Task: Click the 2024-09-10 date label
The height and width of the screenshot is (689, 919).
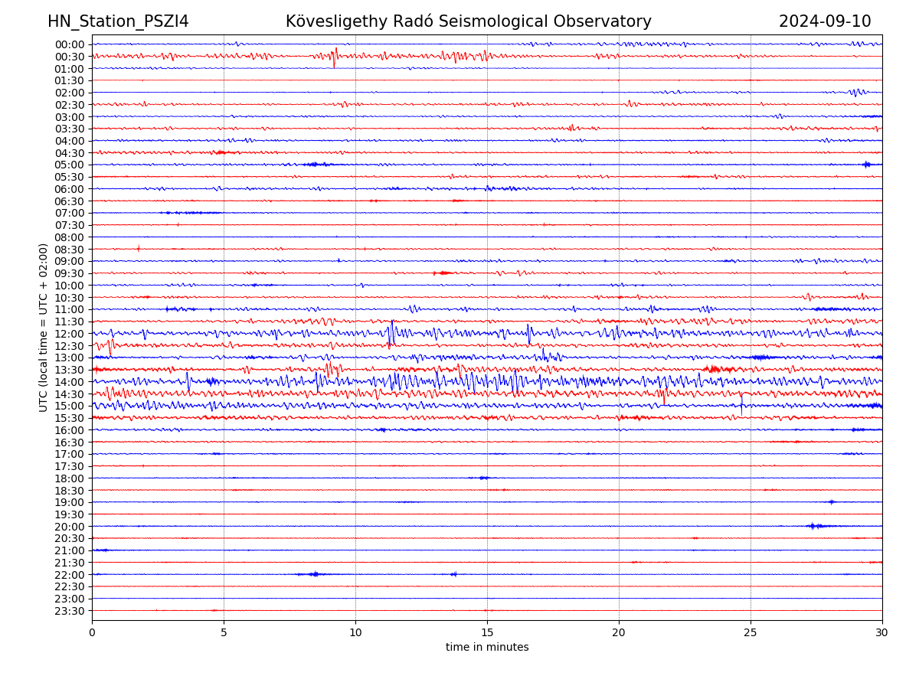Action: click(x=824, y=21)
